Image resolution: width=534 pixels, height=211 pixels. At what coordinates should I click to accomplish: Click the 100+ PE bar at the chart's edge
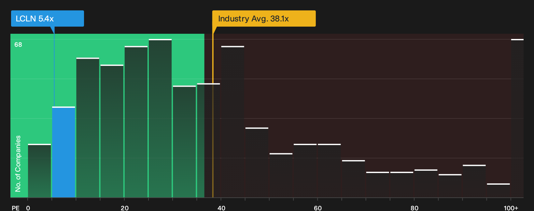coord(517,118)
